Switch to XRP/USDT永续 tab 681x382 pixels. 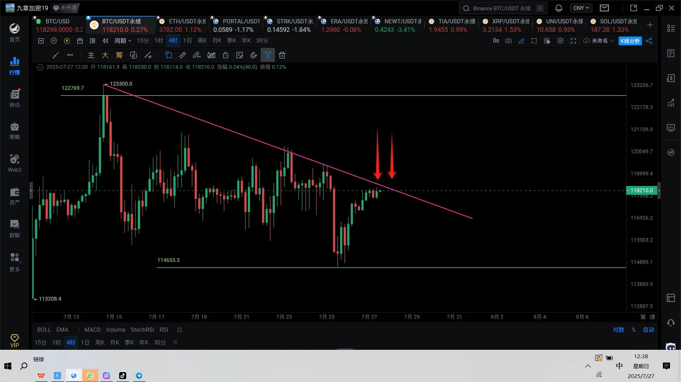click(506, 25)
